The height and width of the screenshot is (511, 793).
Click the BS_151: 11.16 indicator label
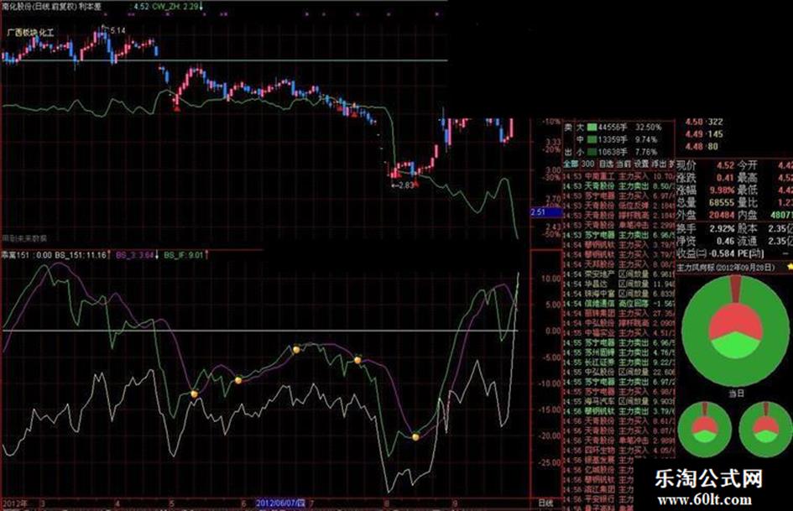pos(81,254)
